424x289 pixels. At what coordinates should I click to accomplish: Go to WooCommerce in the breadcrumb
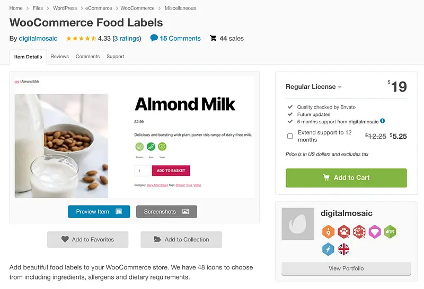(x=137, y=8)
